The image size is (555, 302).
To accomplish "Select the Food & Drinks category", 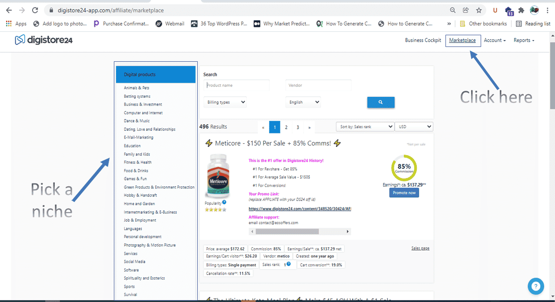I will tap(136, 170).
